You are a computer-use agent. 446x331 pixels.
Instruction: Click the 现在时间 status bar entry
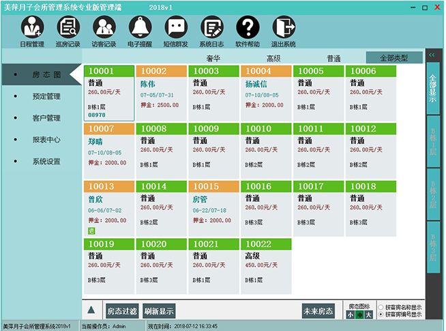pos(183,326)
